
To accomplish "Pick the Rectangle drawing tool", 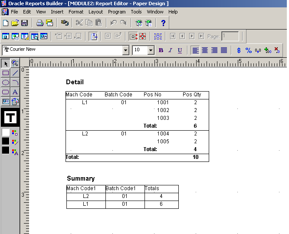I will click(x=6, y=73).
